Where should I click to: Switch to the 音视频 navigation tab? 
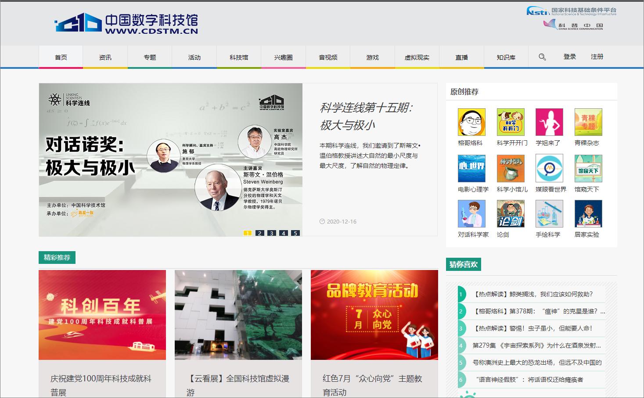tap(327, 57)
